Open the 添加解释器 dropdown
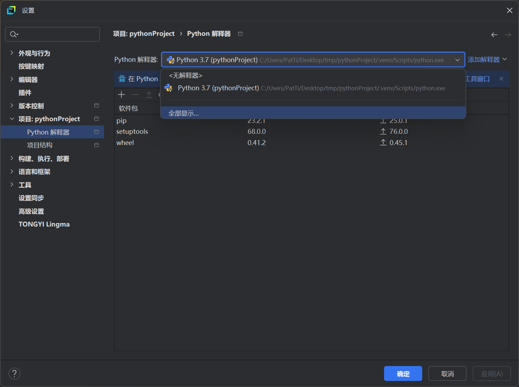 (487, 60)
